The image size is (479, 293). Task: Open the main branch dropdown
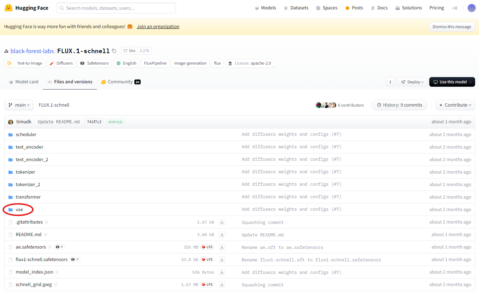[19, 105]
